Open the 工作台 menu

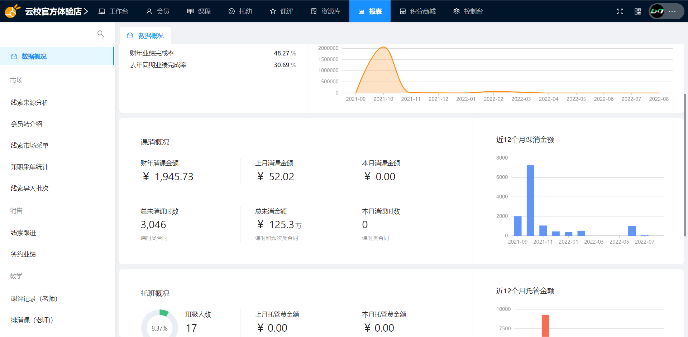click(x=113, y=11)
